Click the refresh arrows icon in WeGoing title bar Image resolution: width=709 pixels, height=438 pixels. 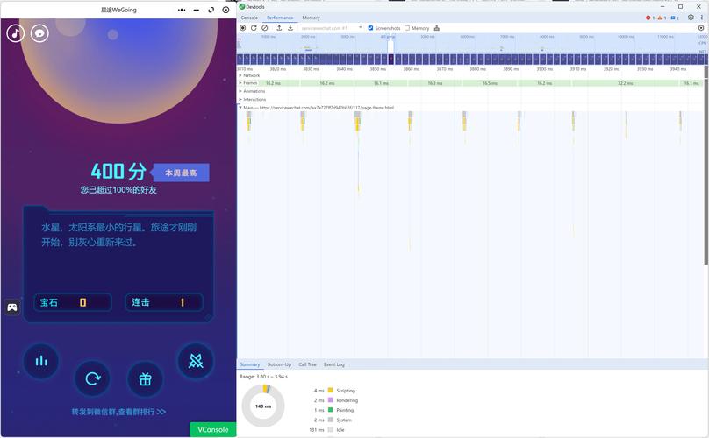point(211,10)
